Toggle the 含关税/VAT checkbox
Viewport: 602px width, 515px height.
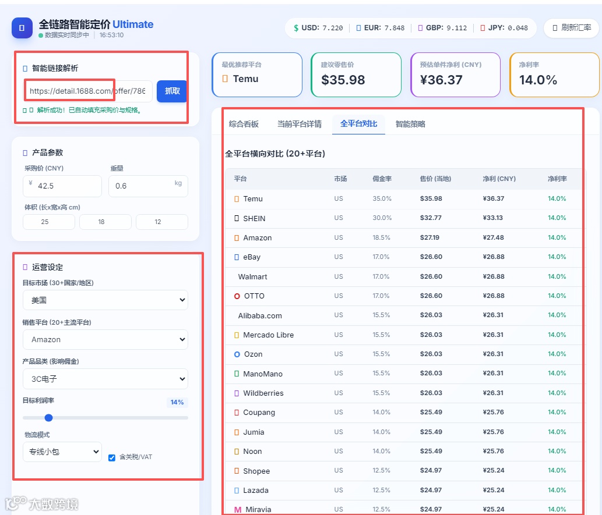(112, 457)
